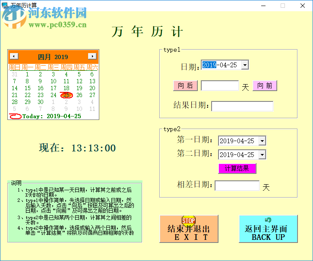The height and width of the screenshot is (261, 313).
Task: Click the red Today circle icon
Action: pos(16,116)
